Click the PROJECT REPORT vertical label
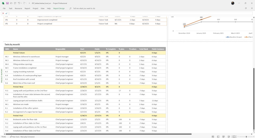The image size is (255, 138). pyautogui.click(x=2, y=76)
